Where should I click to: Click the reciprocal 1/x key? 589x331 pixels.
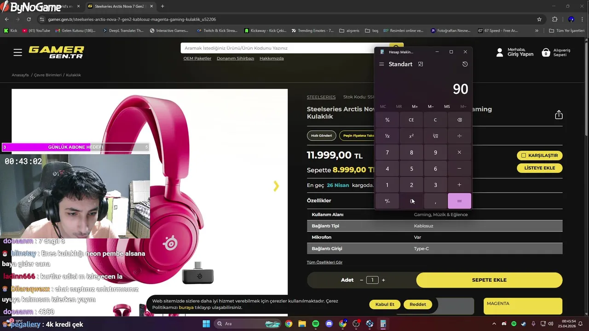point(387,136)
